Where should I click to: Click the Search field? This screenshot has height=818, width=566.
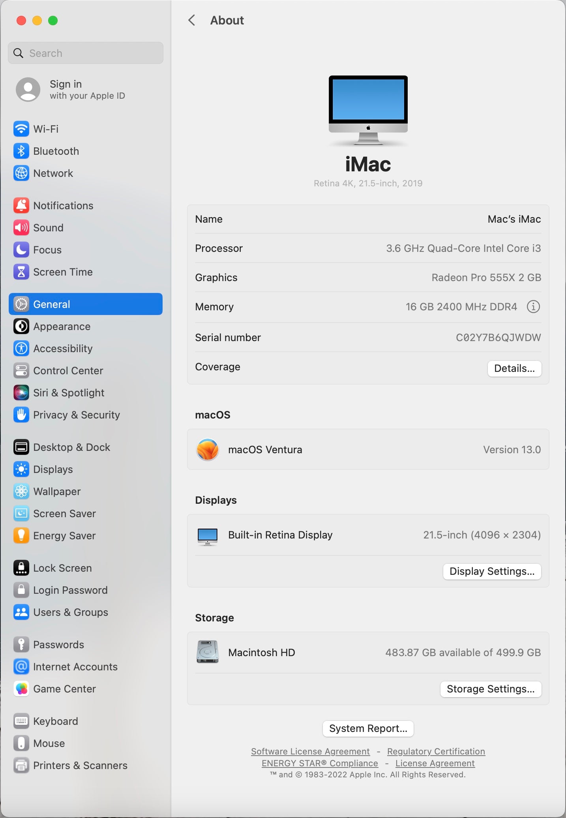click(86, 53)
